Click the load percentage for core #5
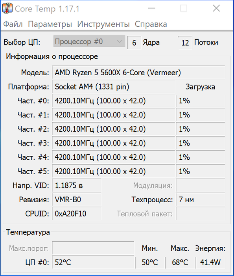Screen dimensions: 234x276 (x=201, y=171)
